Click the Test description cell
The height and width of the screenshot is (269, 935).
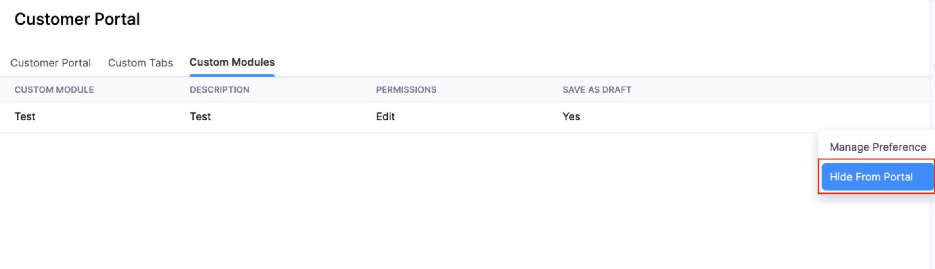[x=200, y=116]
